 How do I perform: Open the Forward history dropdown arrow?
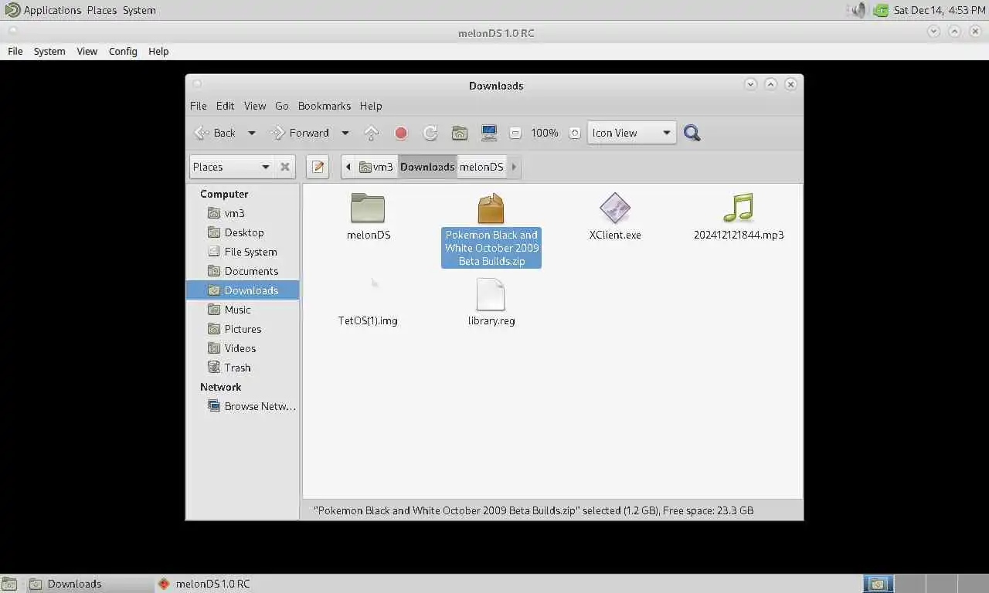[345, 133]
